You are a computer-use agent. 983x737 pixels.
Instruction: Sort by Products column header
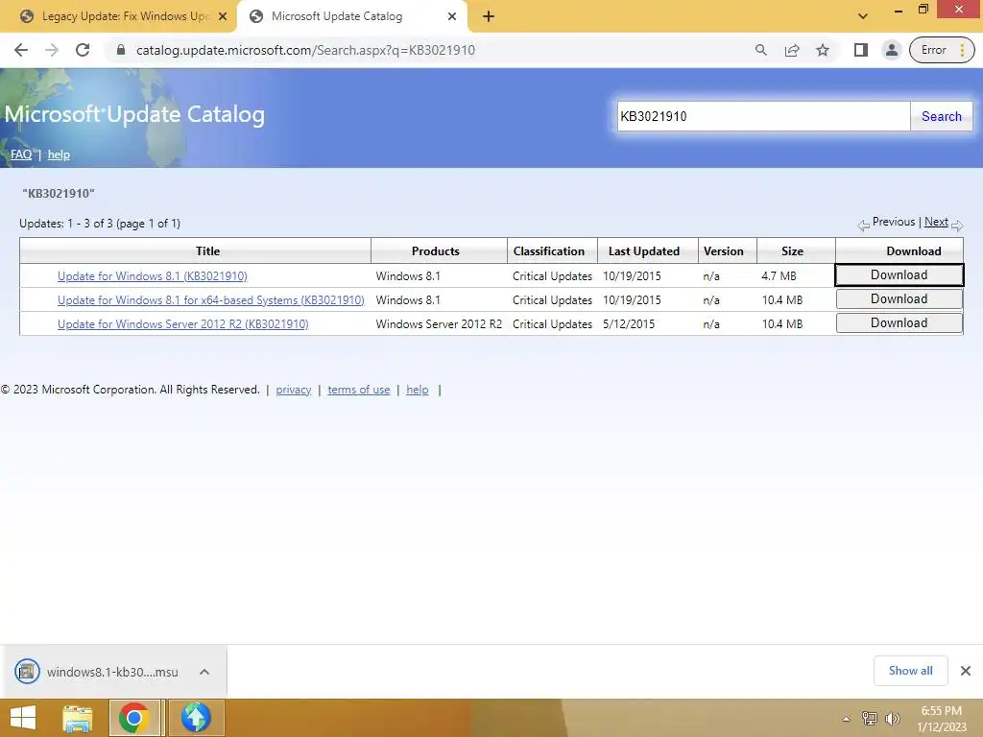point(435,250)
